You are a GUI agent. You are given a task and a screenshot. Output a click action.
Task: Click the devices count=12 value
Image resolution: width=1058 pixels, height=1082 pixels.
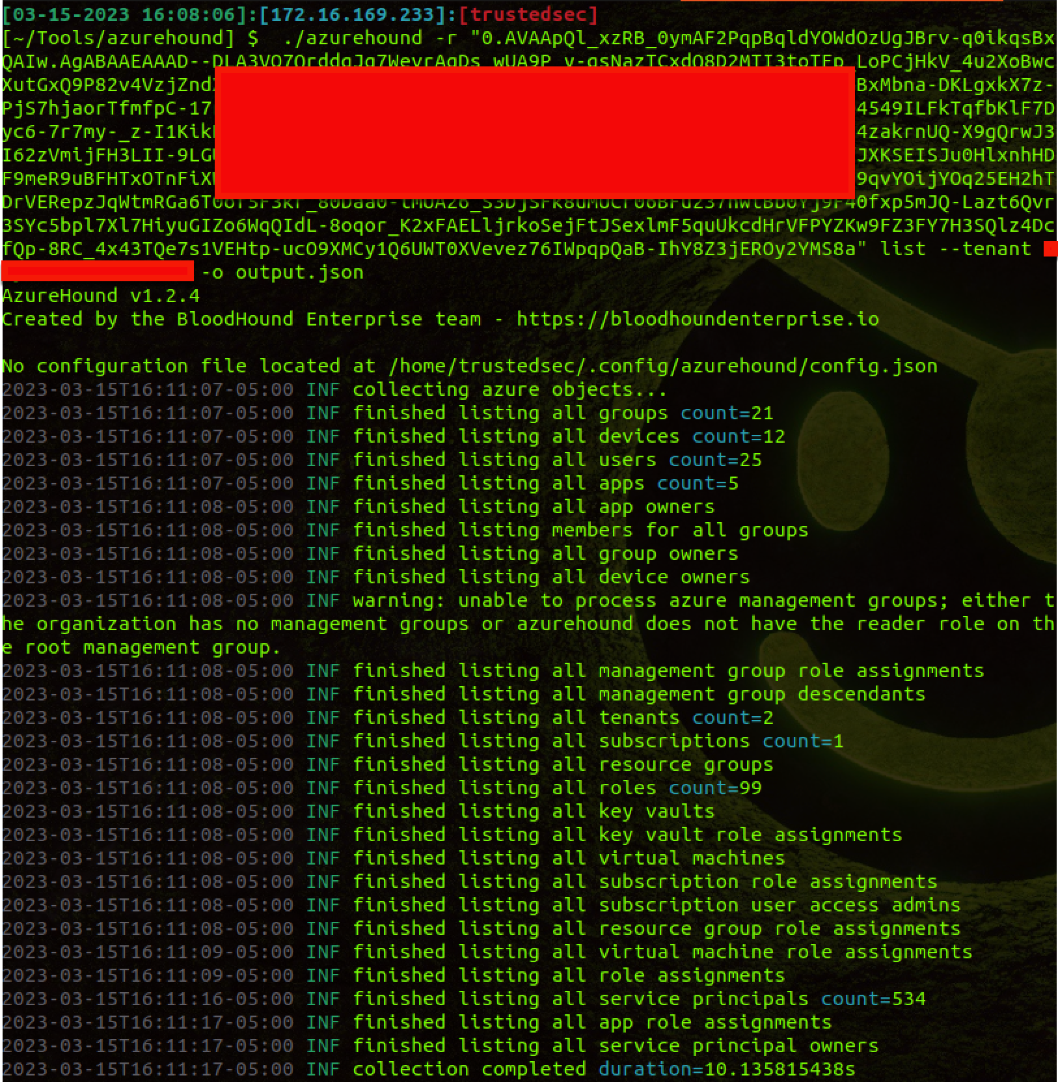click(738, 436)
